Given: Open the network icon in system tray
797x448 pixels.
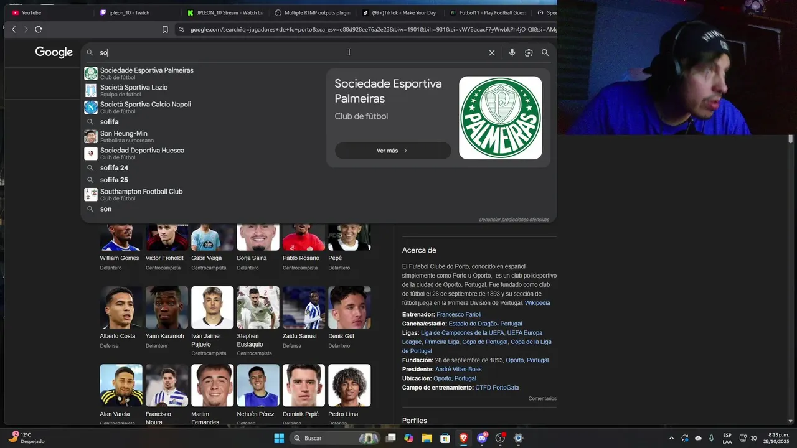Looking at the screenshot, I should click(x=742, y=438).
